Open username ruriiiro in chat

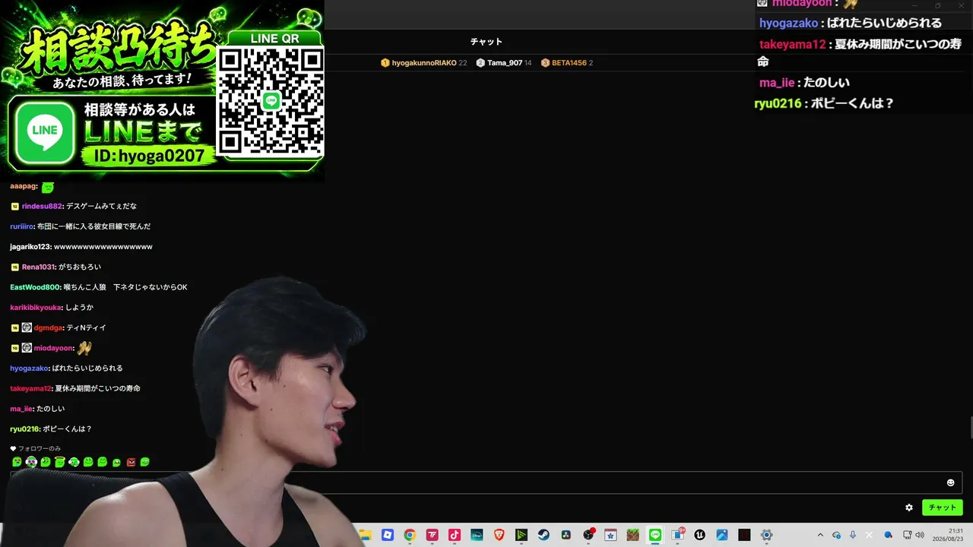[x=21, y=226]
